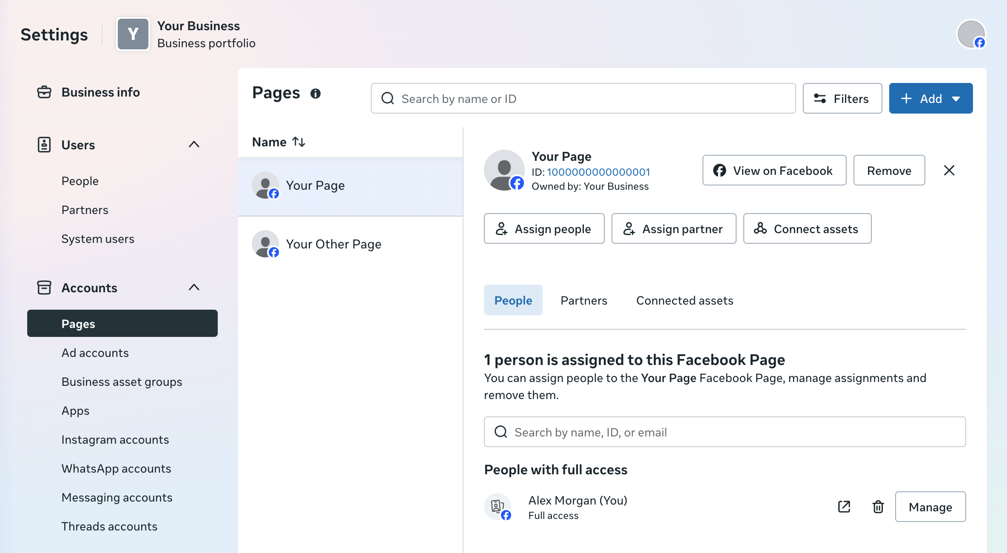Click Assign partner button
Viewport: 1007px width, 553px height.
coord(674,228)
